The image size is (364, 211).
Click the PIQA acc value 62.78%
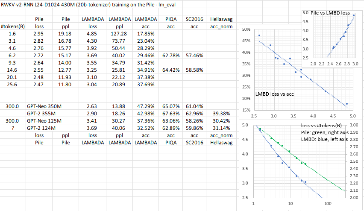(x=171, y=55)
